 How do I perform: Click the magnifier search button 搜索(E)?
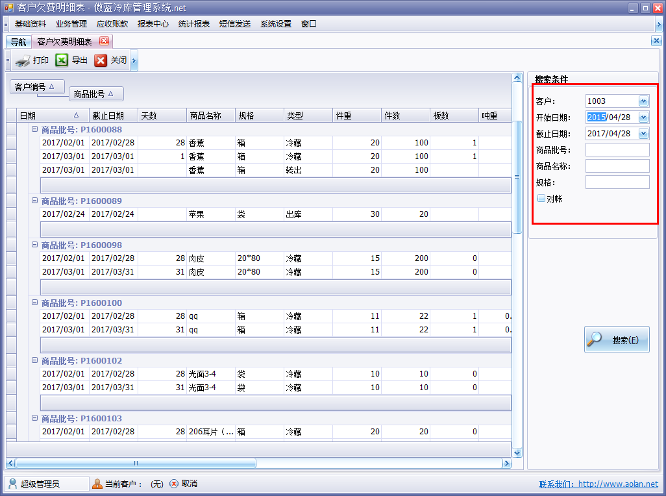617,340
